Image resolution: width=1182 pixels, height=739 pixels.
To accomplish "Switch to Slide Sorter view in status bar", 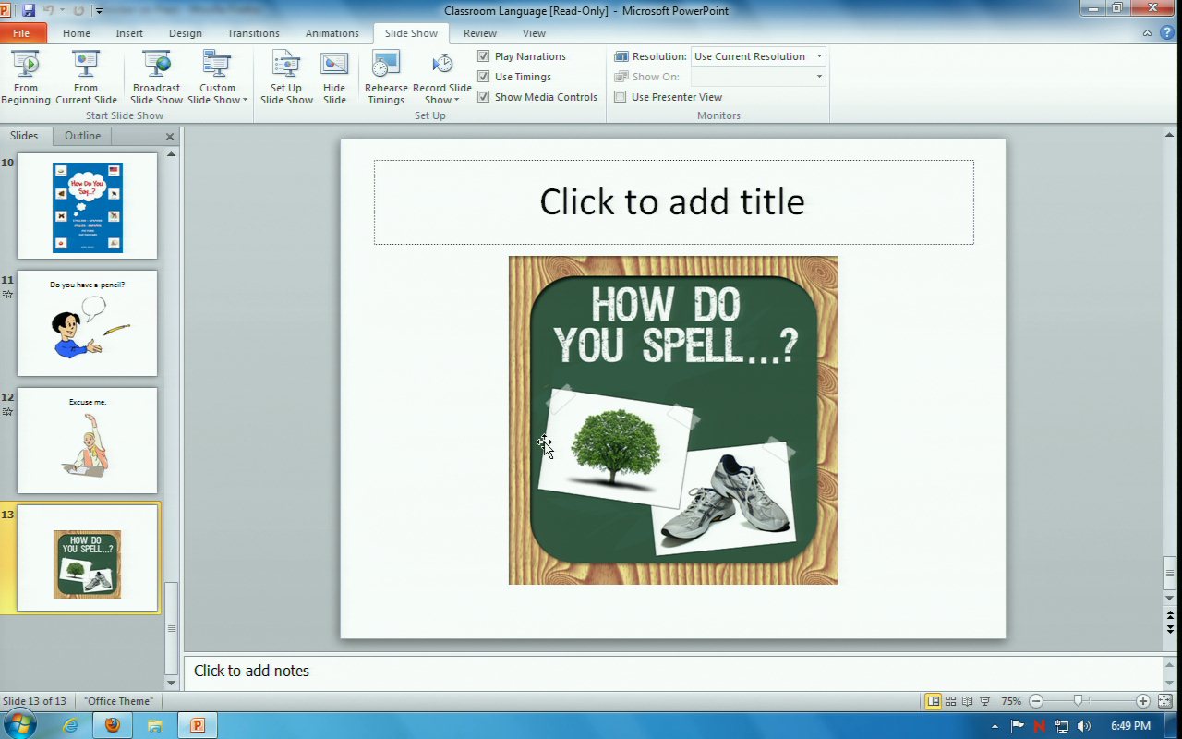I will pyautogui.click(x=950, y=701).
